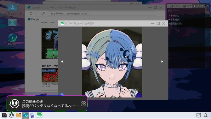
Task: Open the ホーム tab on the WhoTube page
Action: 44,22
